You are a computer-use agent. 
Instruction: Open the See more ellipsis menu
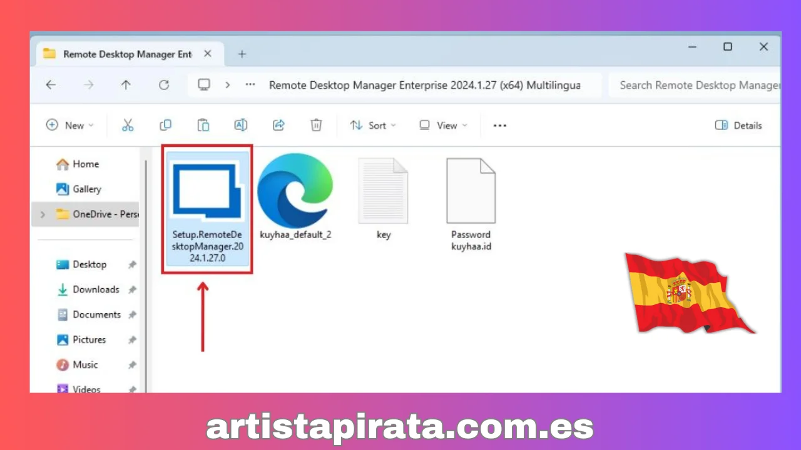coord(499,125)
